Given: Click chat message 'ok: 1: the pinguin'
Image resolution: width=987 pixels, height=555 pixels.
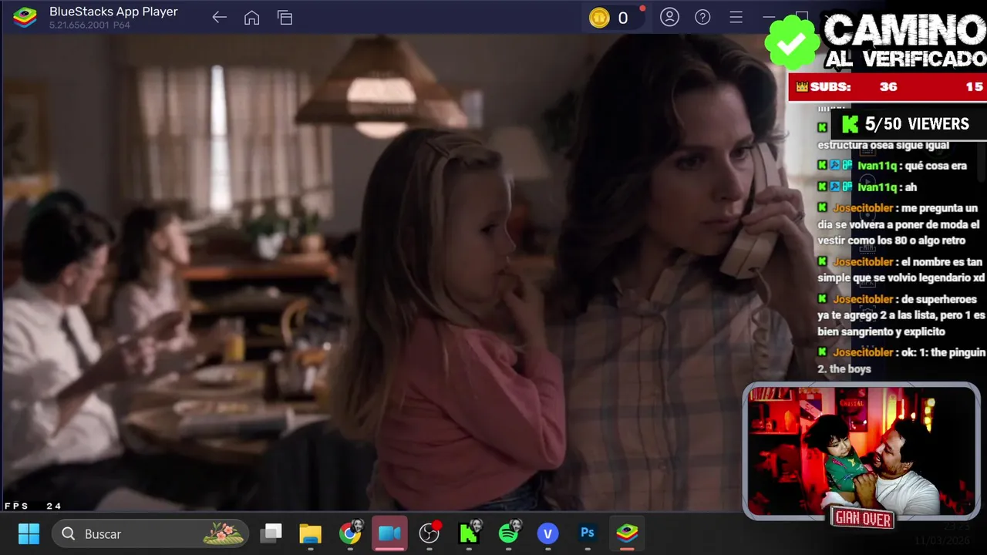Looking at the screenshot, I should [x=901, y=360].
